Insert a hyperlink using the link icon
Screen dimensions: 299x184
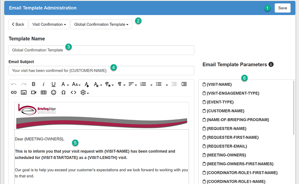[14, 92]
